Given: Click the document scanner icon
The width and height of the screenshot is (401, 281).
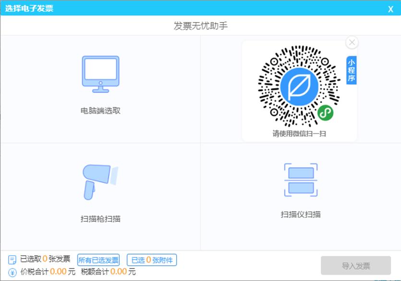Looking at the screenshot, I should tap(301, 180).
